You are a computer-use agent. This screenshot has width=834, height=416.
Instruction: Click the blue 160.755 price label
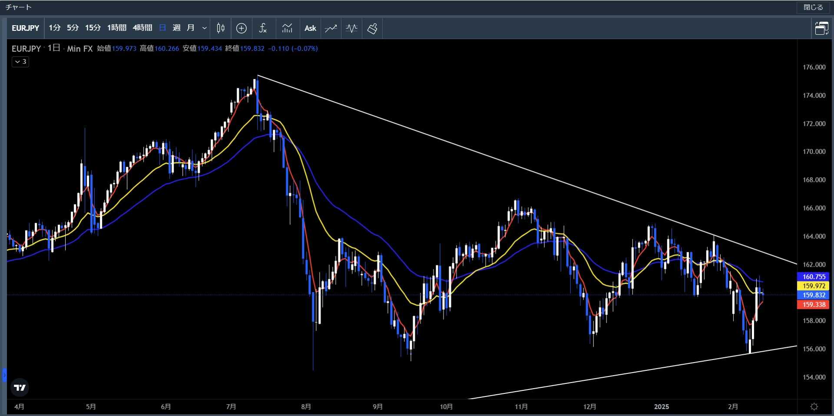[814, 277]
